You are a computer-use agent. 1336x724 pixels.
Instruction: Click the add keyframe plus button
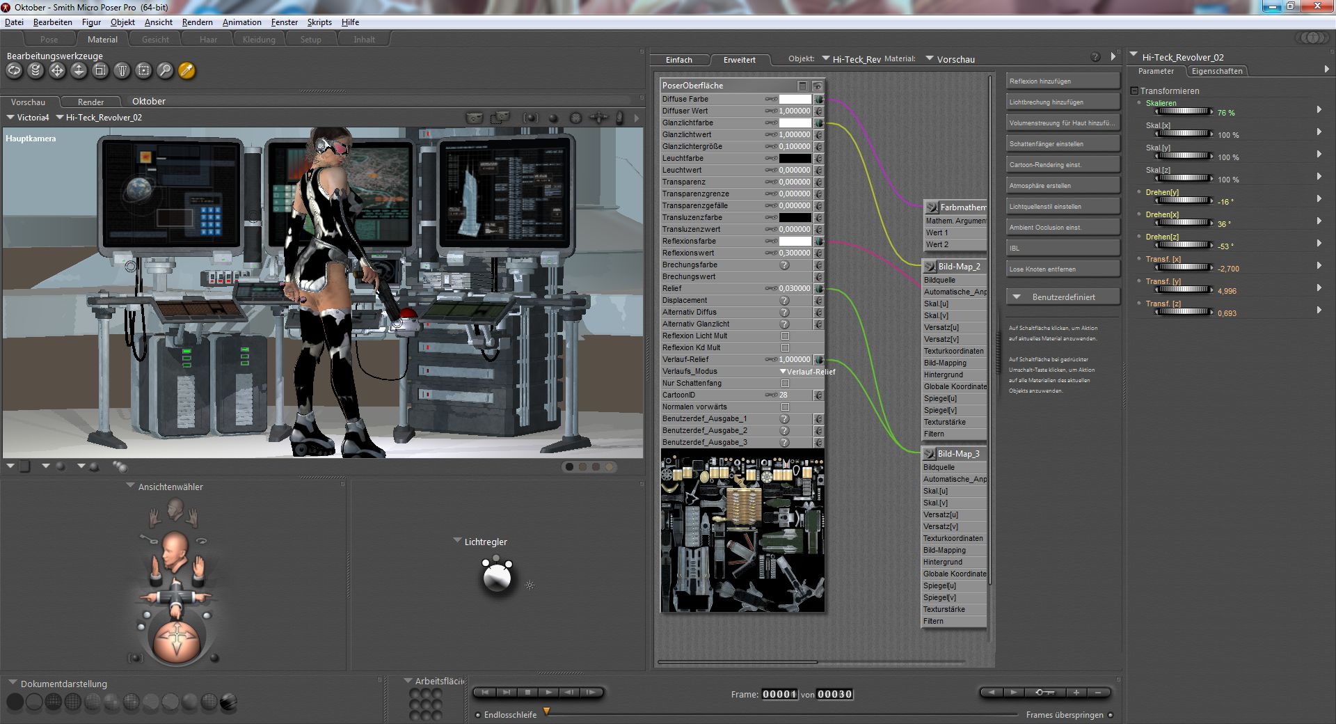(x=1076, y=693)
